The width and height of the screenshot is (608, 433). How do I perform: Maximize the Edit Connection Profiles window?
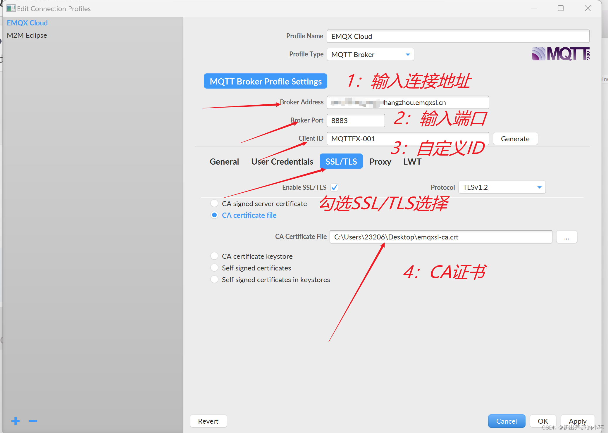pyautogui.click(x=560, y=8)
